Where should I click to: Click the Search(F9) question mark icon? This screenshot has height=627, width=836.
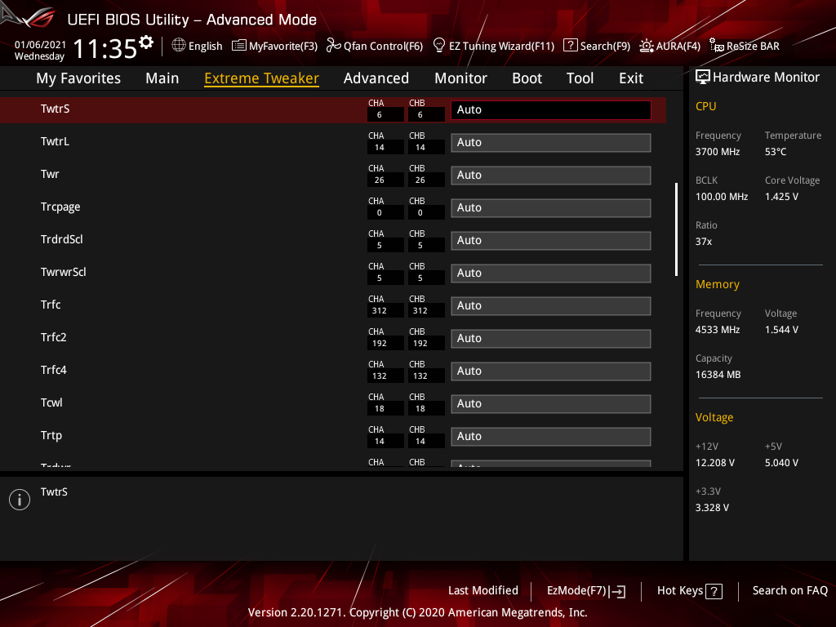pyautogui.click(x=570, y=46)
